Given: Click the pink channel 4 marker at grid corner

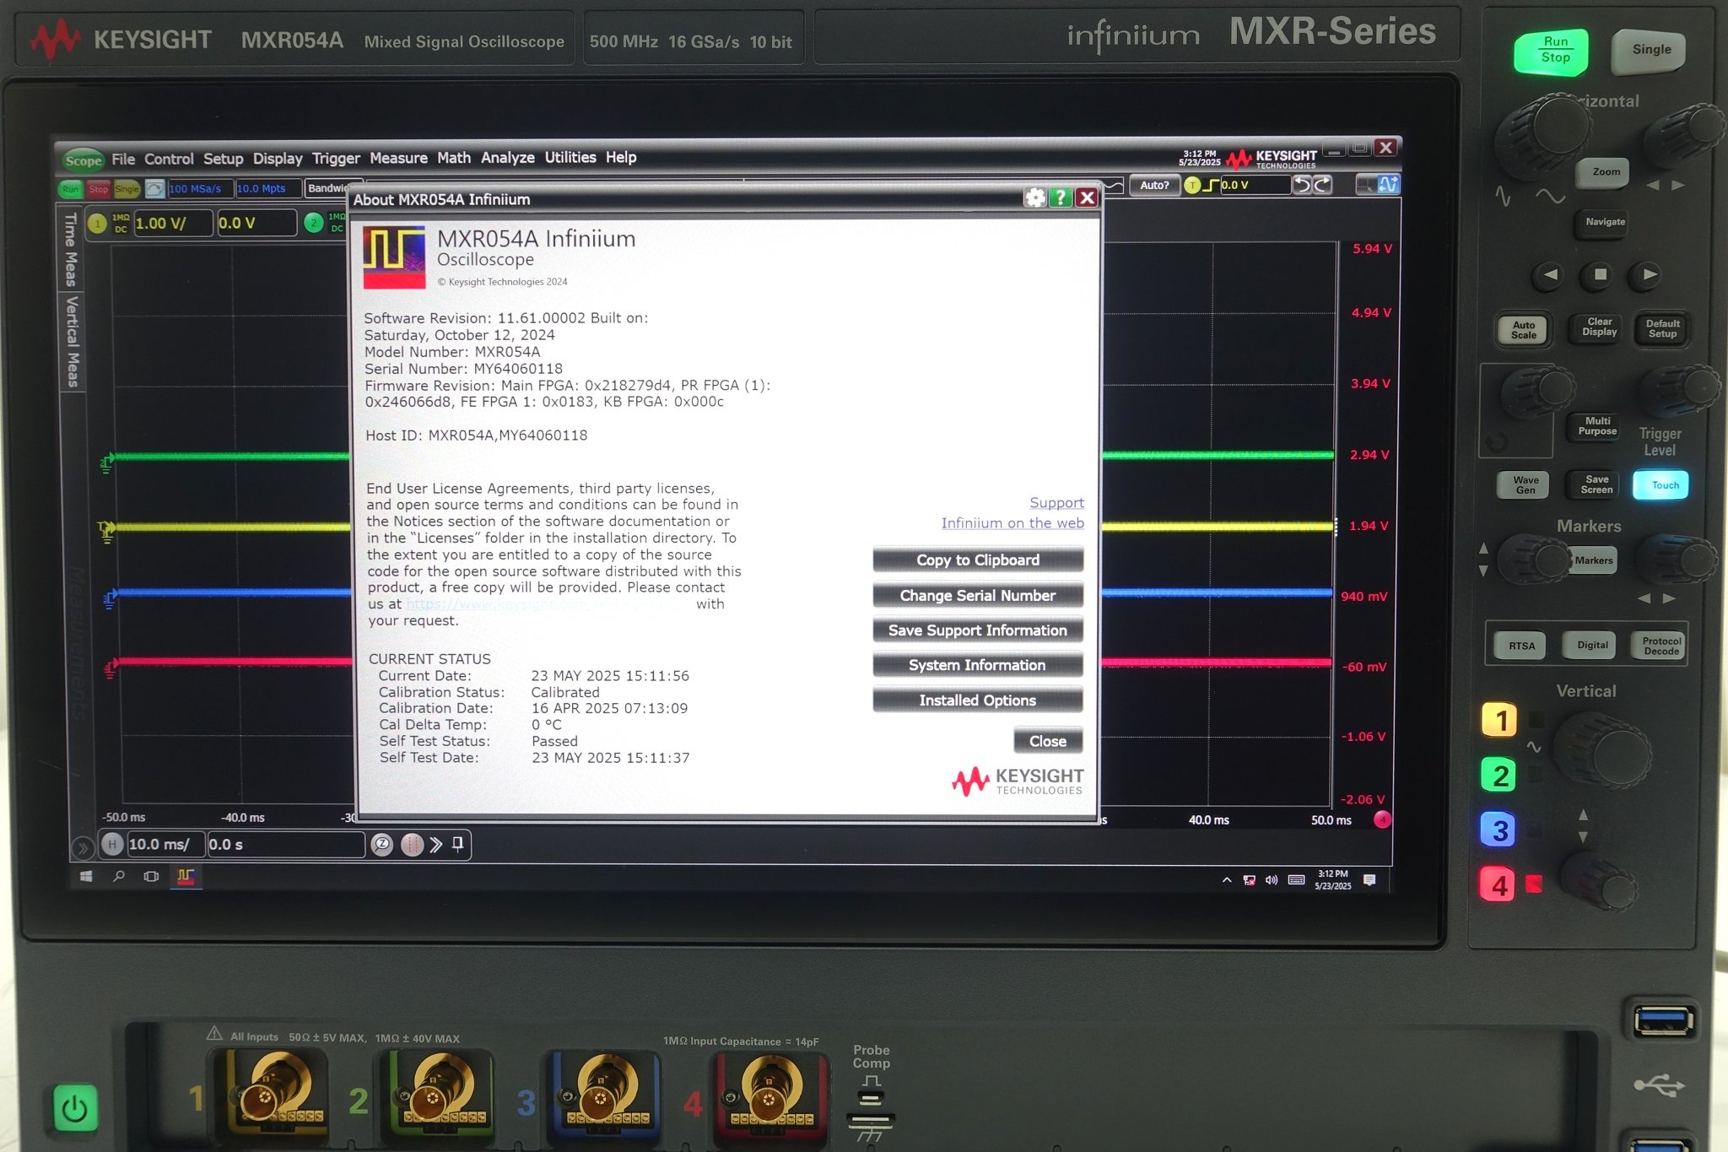Looking at the screenshot, I should point(1382,819).
